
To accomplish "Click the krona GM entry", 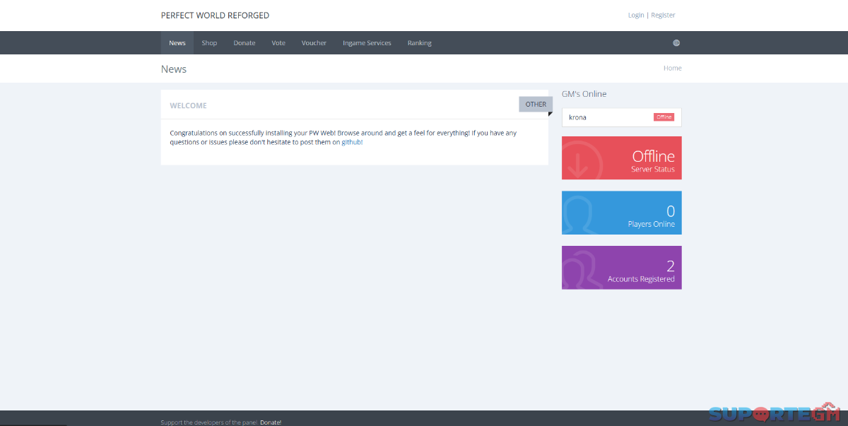I will pyautogui.click(x=622, y=117).
